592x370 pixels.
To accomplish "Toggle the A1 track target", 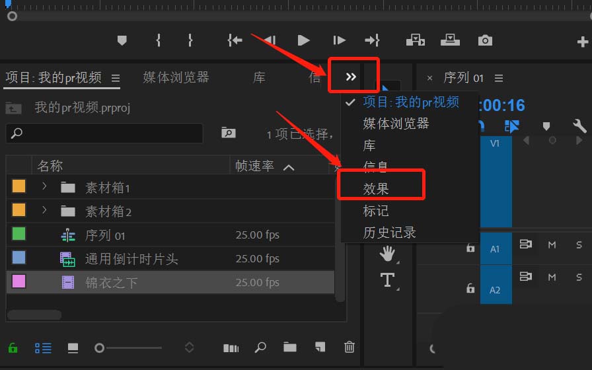I will [x=496, y=249].
